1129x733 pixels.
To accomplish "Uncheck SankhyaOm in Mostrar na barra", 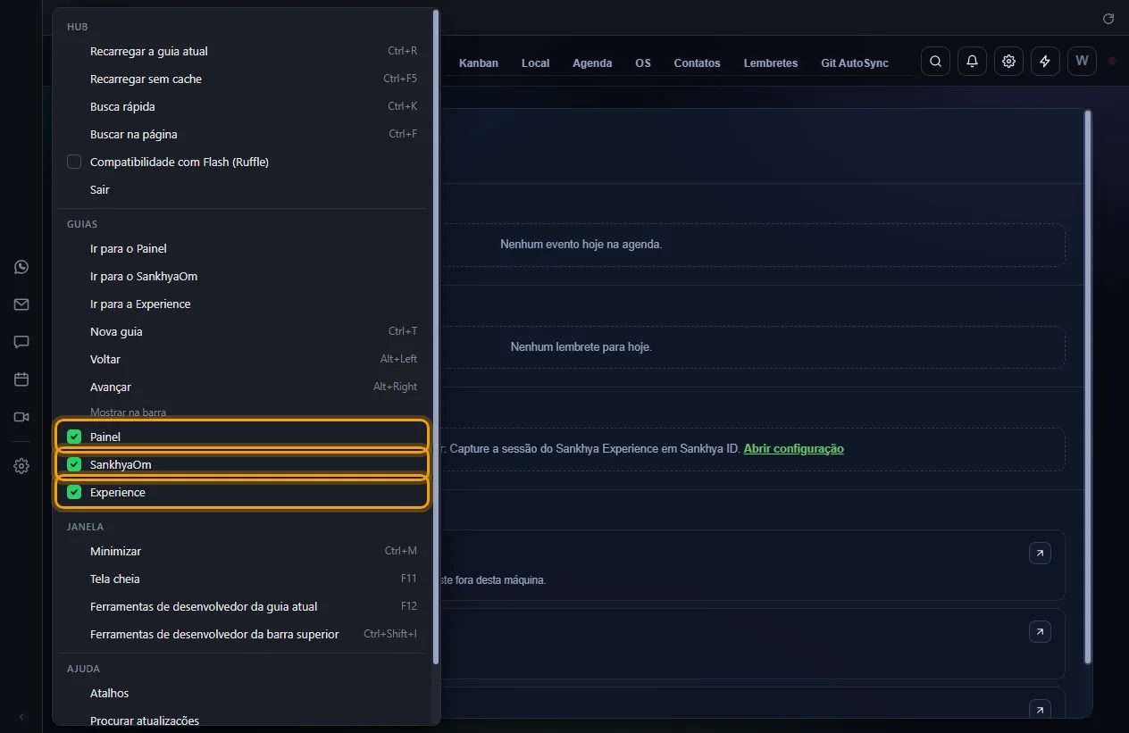I will click(74, 464).
